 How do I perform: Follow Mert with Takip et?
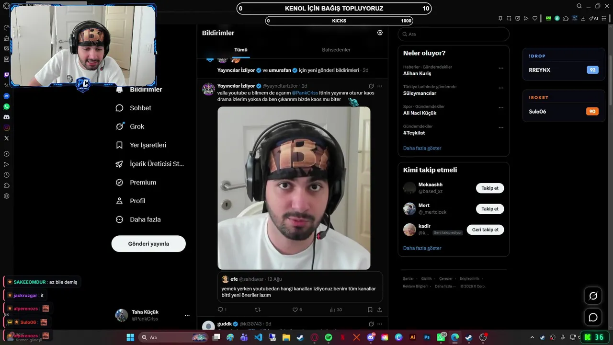[490, 209]
